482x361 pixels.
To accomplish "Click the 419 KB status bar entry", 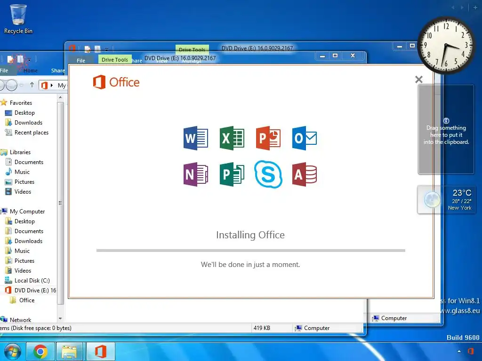I will coord(262,328).
